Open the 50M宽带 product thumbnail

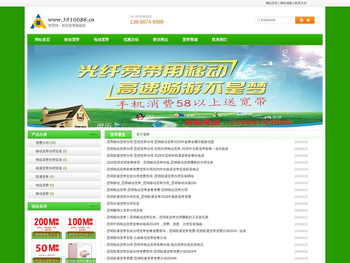click(47, 252)
